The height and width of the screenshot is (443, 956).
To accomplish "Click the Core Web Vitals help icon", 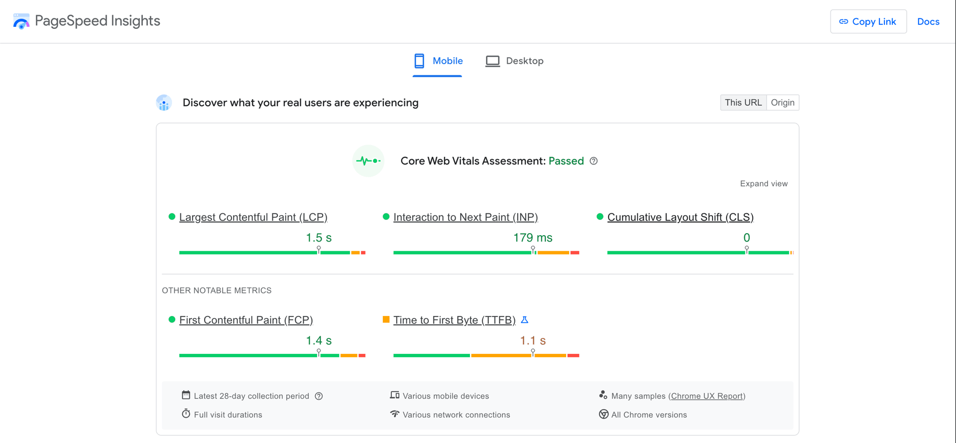I will pos(594,161).
